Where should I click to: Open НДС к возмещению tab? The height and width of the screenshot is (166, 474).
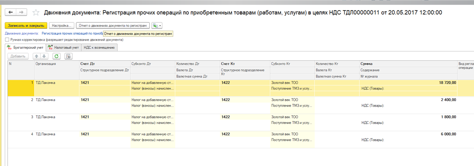point(99,48)
